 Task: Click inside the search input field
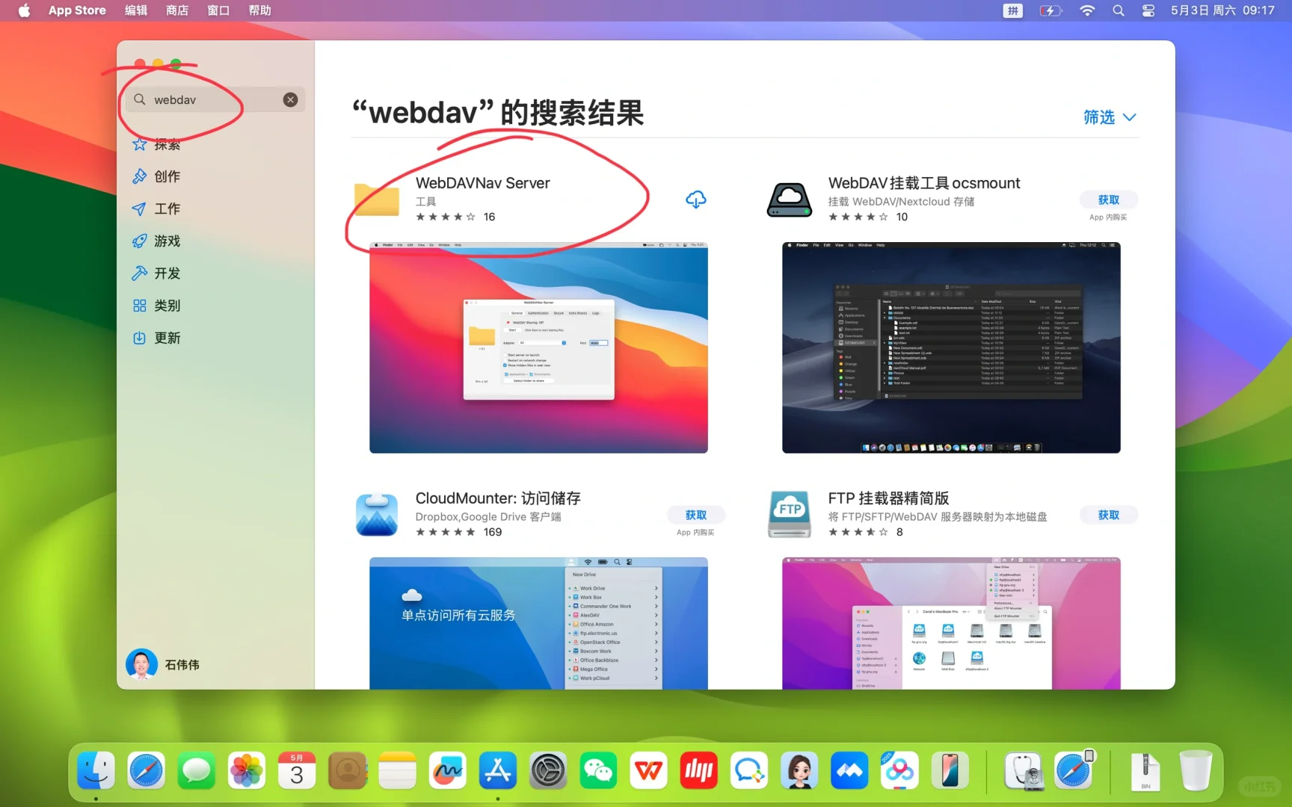(194, 99)
